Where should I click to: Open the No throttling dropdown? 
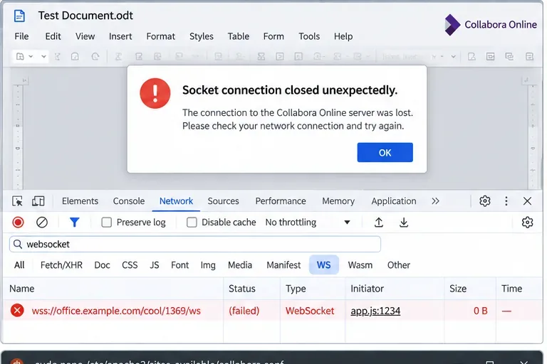pyautogui.click(x=308, y=223)
